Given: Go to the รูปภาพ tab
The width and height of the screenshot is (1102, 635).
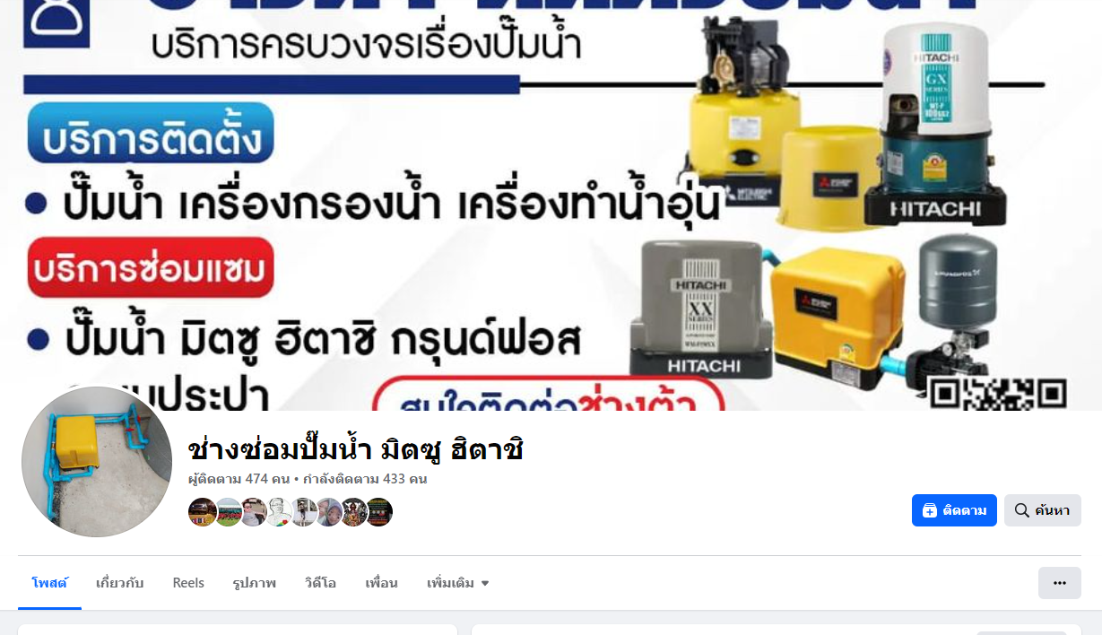Looking at the screenshot, I should point(254,583).
